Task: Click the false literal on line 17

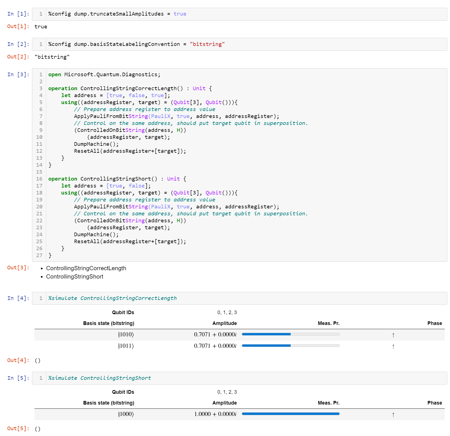Action: [x=137, y=186]
